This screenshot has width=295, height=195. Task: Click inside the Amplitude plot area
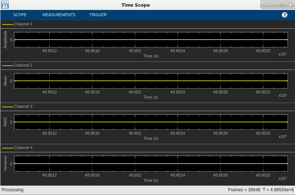click(x=151, y=40)
